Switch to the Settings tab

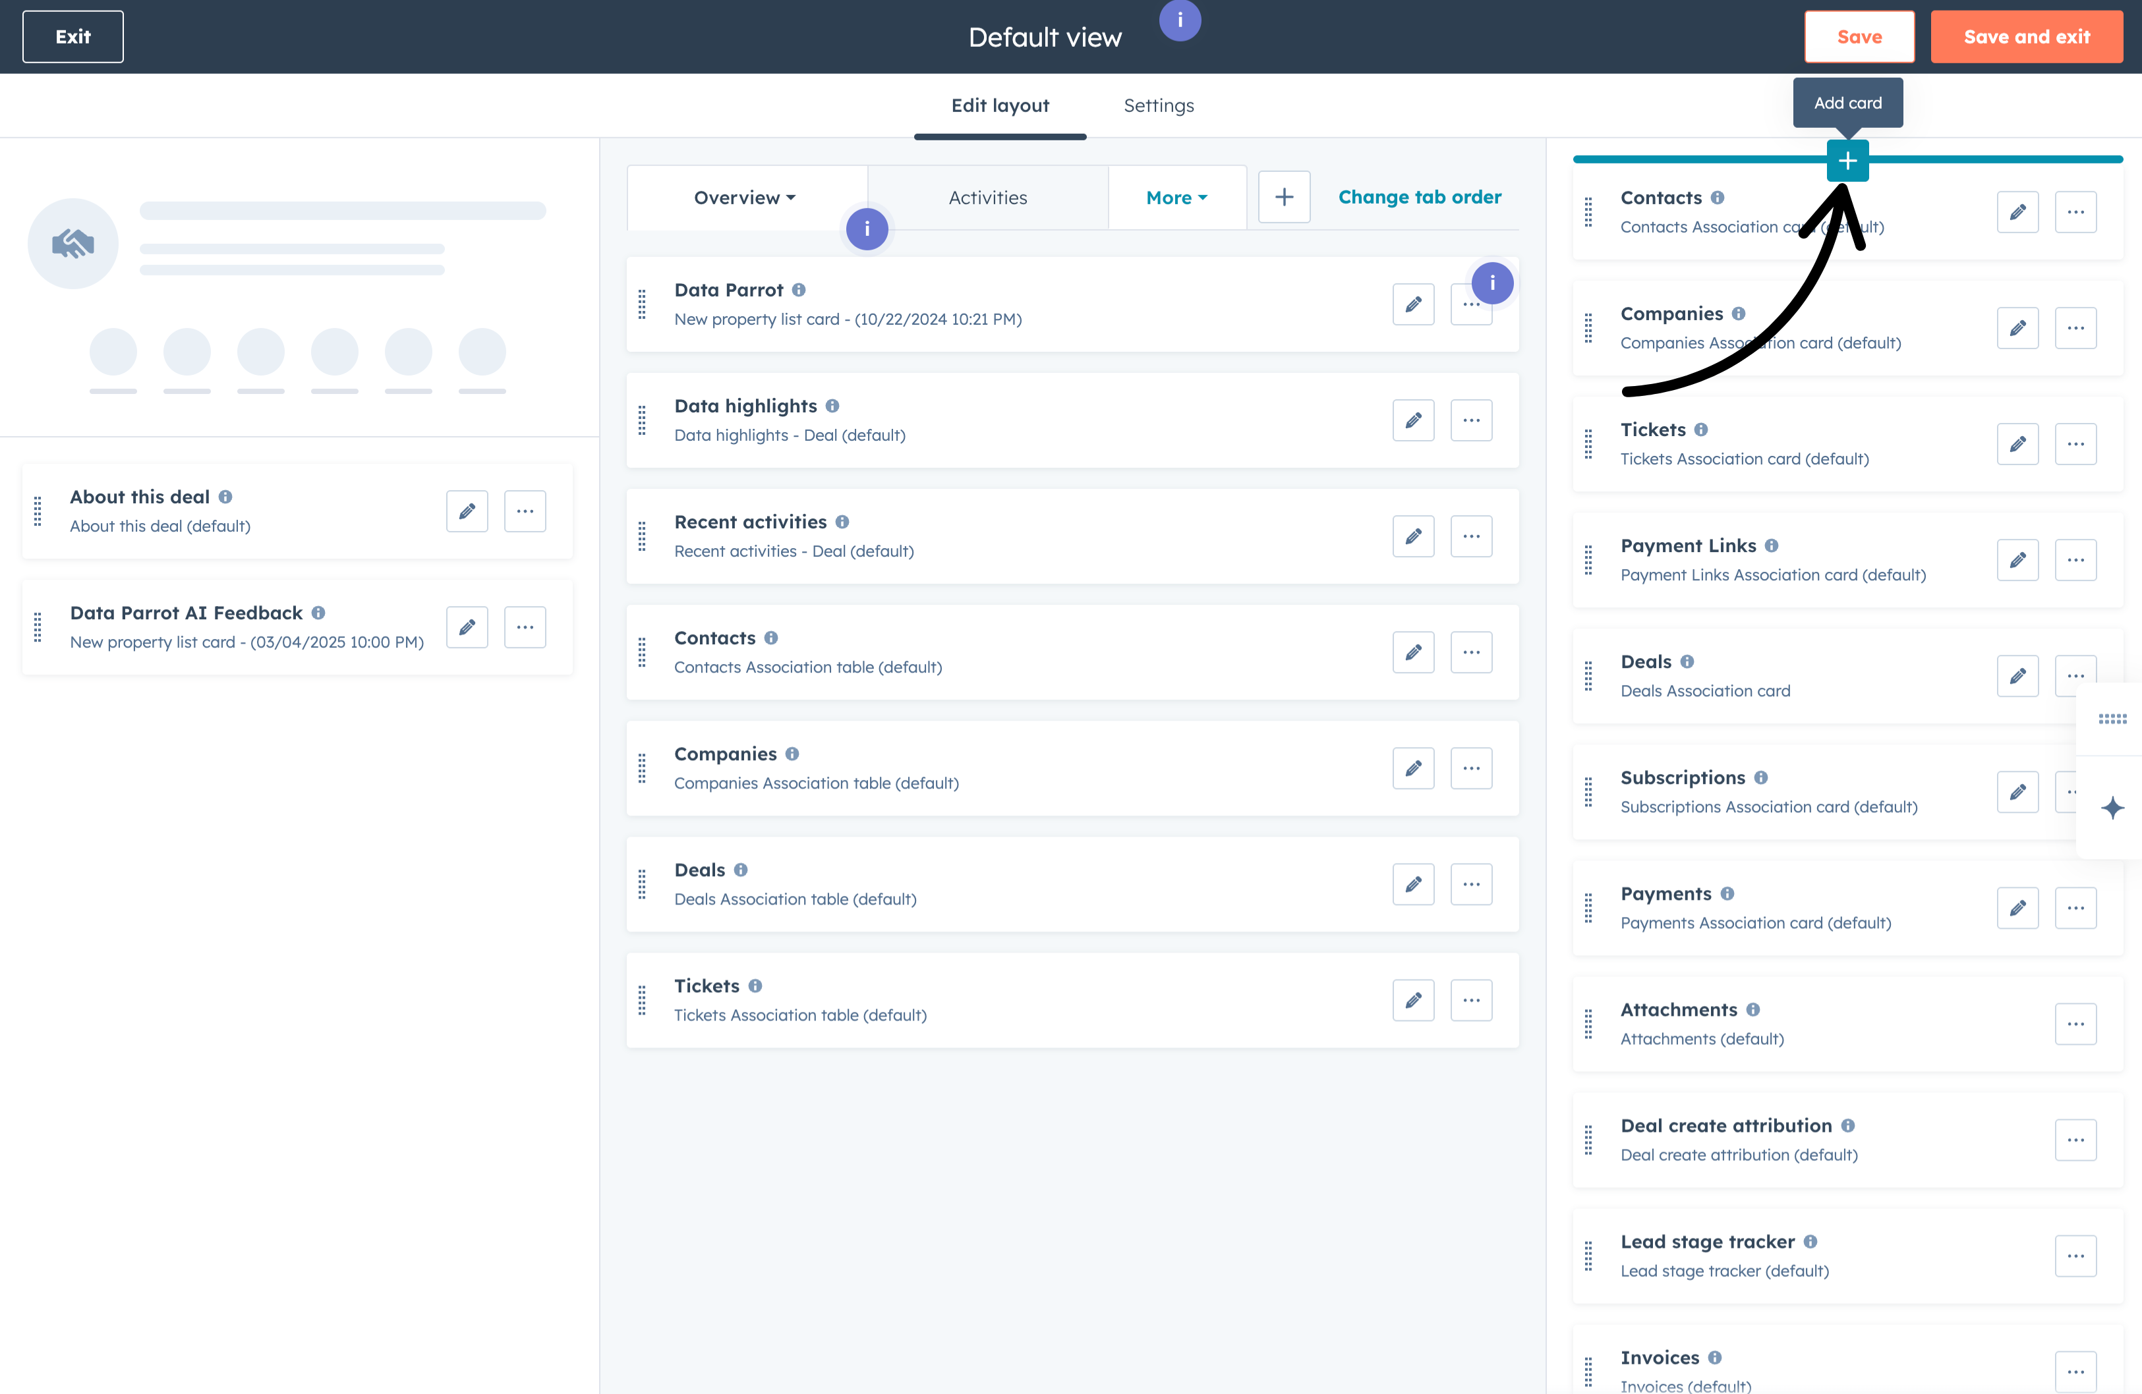(1158, 106)
